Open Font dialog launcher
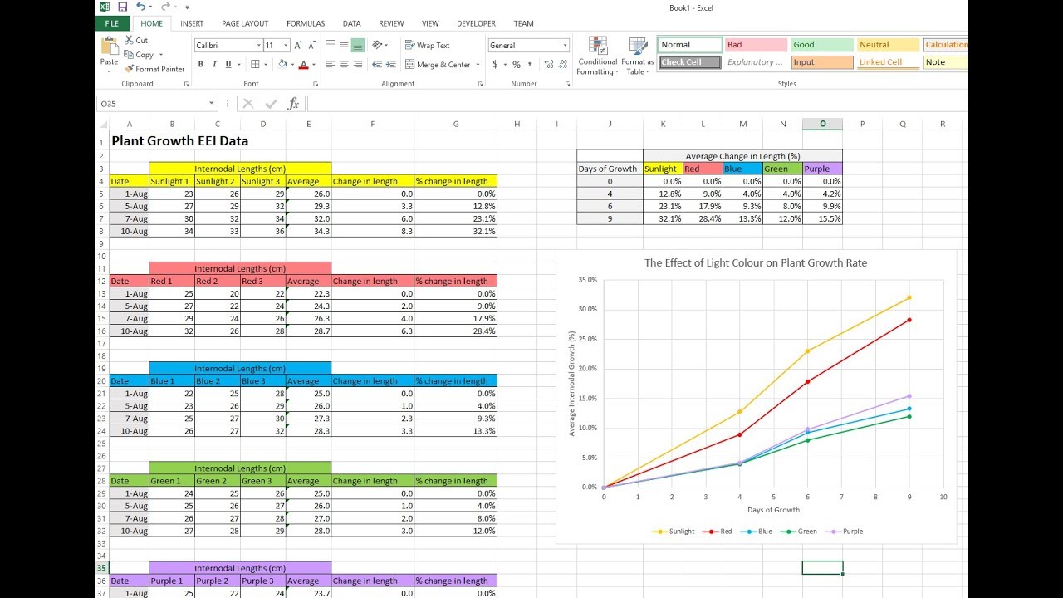 point(316,84)
